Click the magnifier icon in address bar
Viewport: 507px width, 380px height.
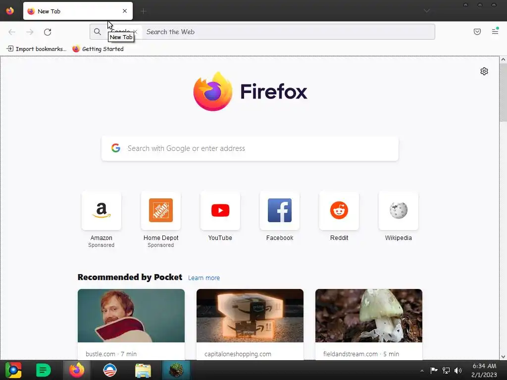tap(98, 32)
